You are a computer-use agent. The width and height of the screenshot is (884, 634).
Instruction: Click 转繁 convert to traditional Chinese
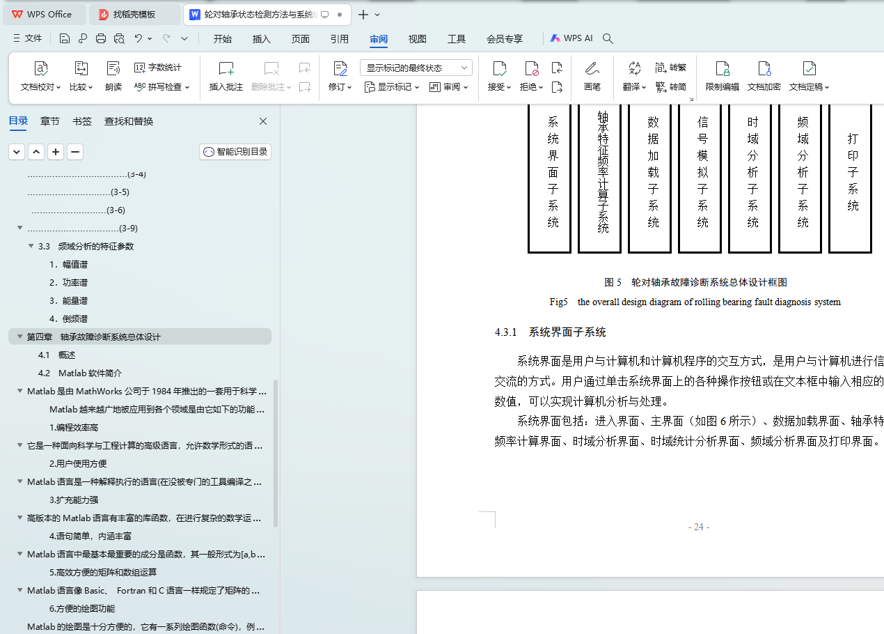(671, 68)
